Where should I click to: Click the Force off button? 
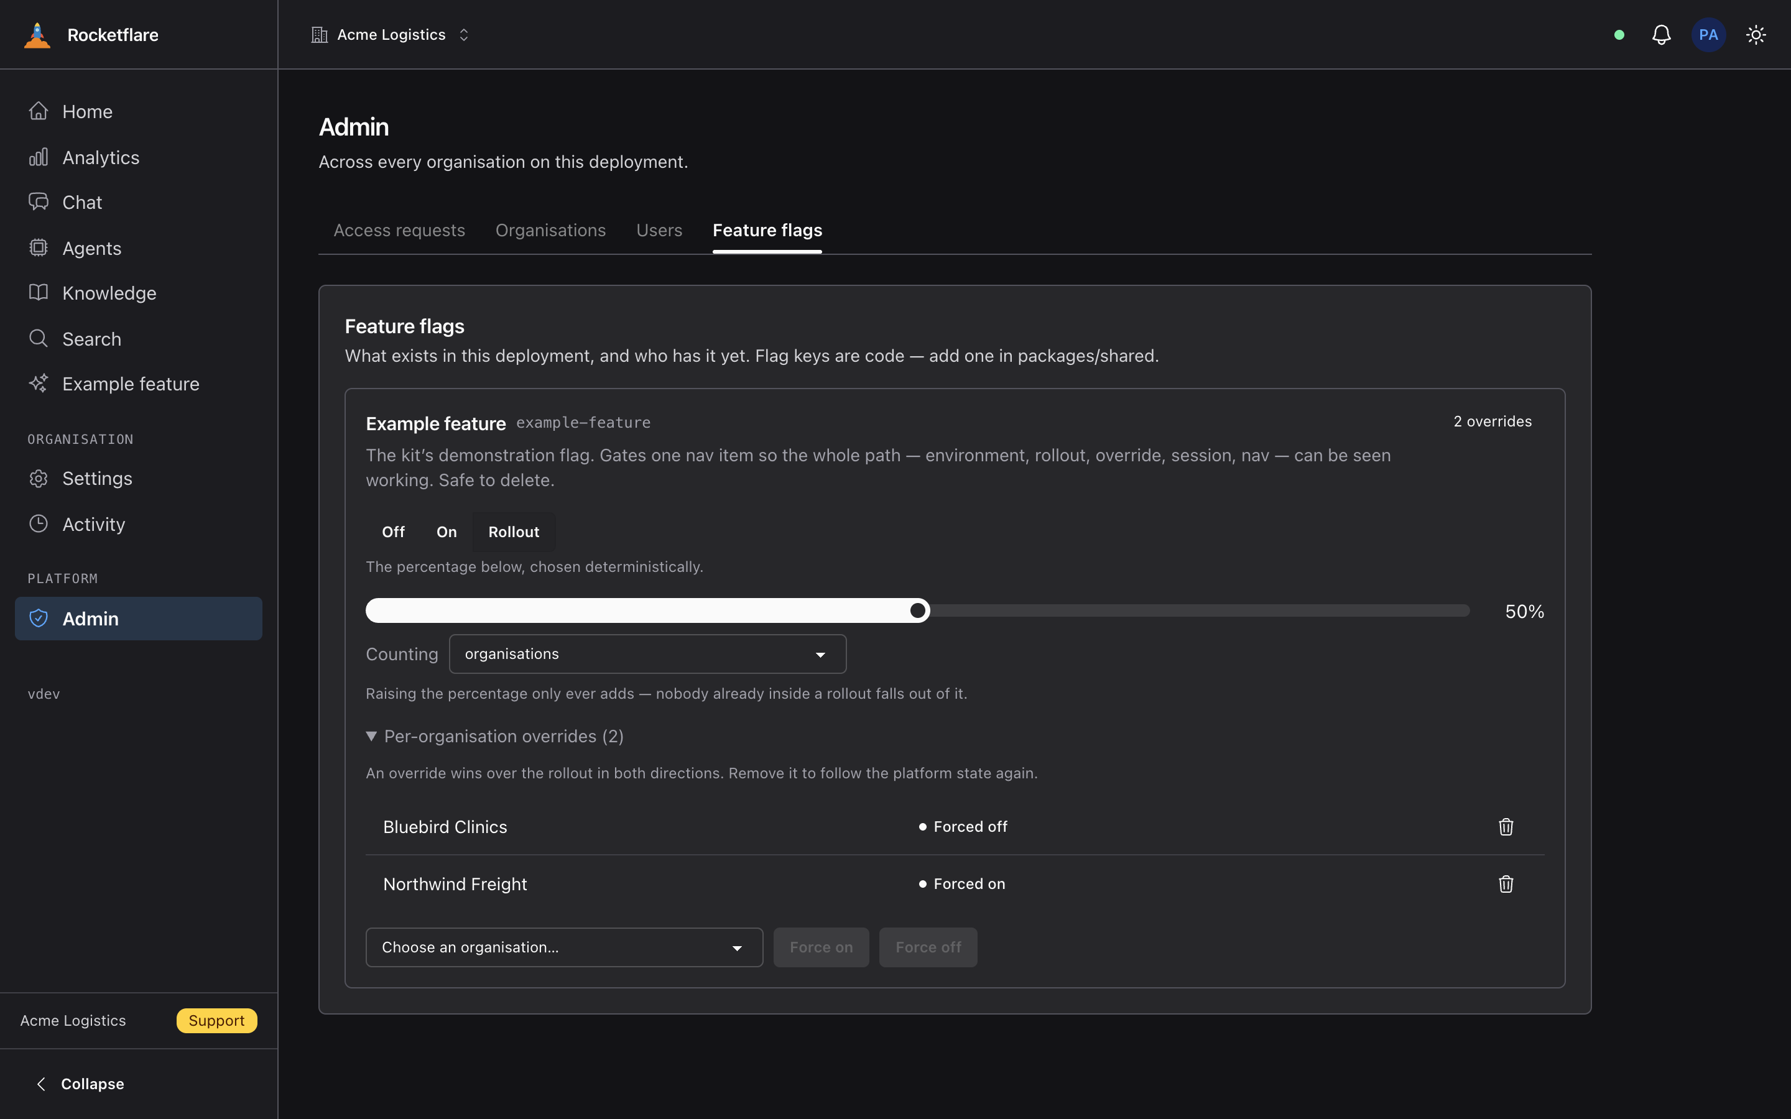click(928, 947)
